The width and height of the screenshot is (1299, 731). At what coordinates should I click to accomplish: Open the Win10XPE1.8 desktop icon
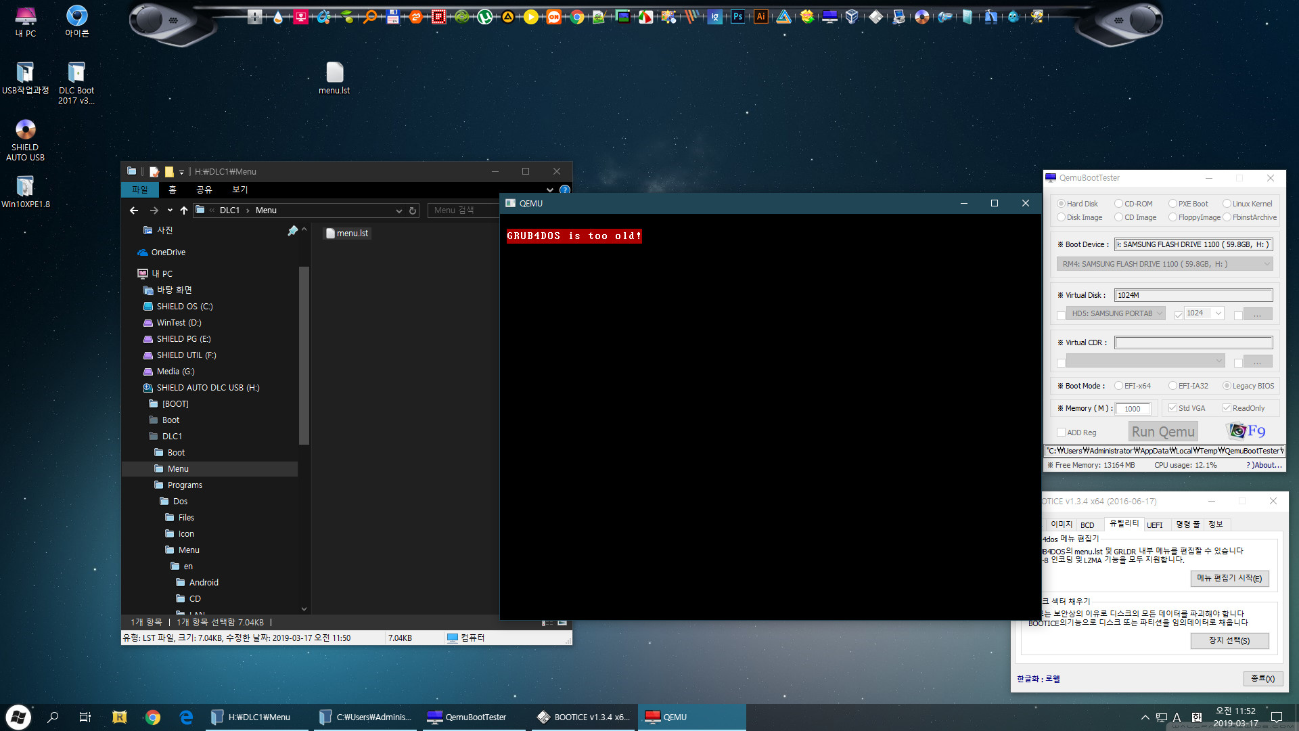coord(26,192)
